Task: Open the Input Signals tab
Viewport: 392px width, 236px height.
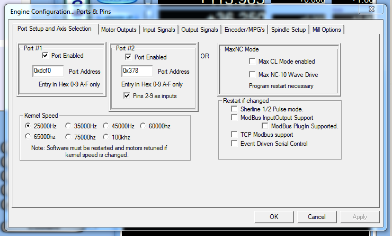Action: pyautogui.click(x=159, y=30)
